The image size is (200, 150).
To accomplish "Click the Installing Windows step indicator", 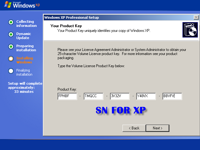I will tap(11, 59).
